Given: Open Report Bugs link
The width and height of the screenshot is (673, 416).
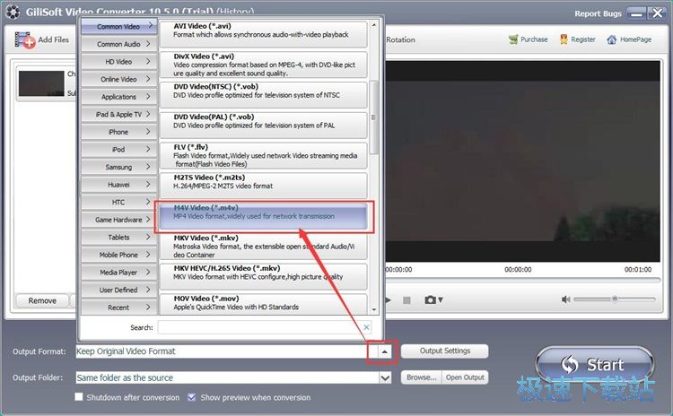Looking at the screenshot, I should pyautogui.click(x=598, y=13).
